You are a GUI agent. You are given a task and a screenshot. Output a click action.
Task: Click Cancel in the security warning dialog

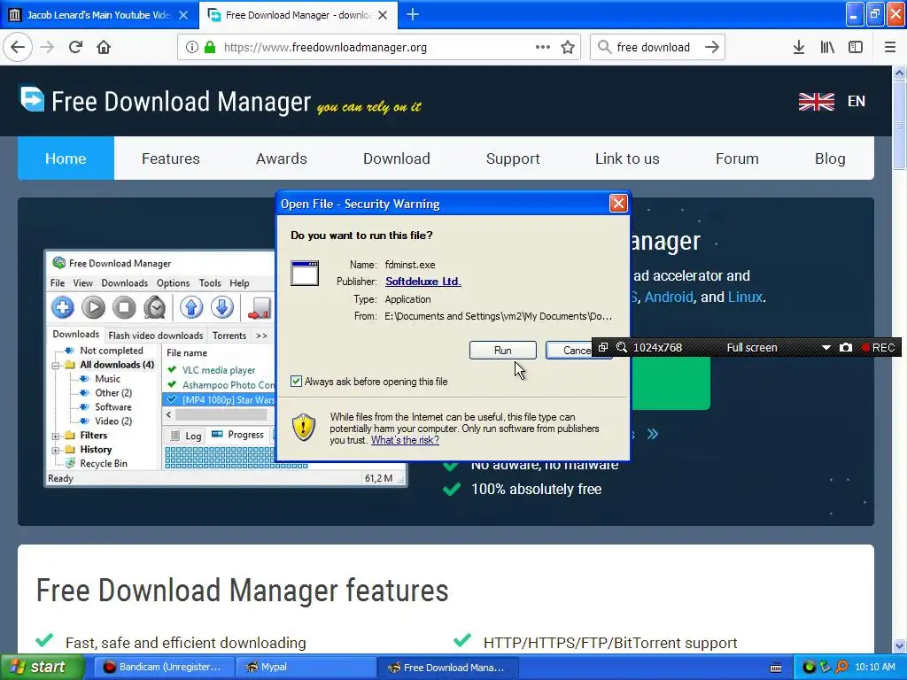[x=570, y=350]
